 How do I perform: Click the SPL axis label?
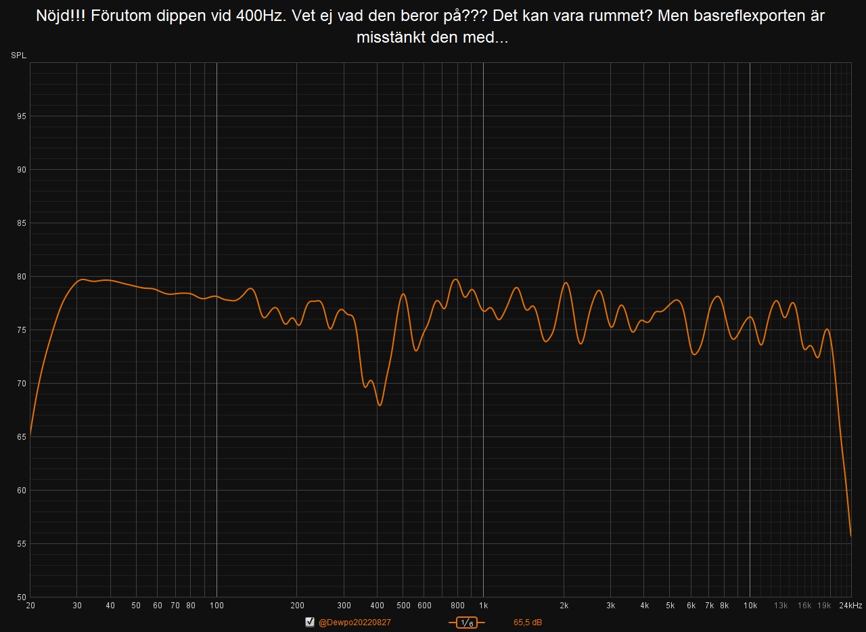18,55
